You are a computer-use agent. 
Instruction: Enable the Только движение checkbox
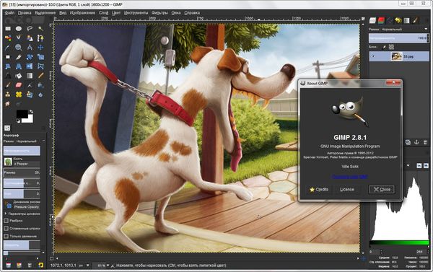[6, 236]
